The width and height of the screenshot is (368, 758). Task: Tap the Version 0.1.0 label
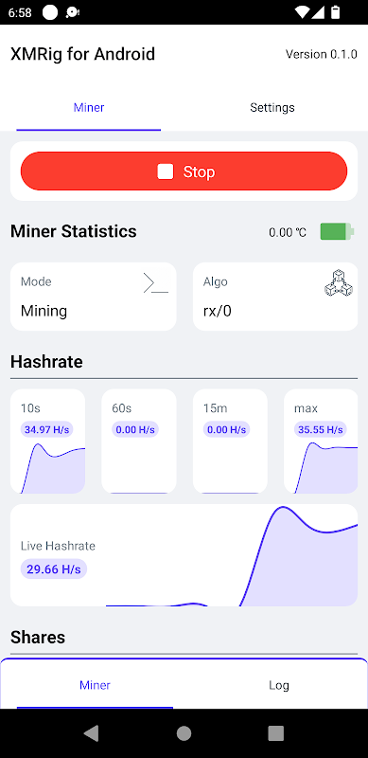[321, 54]
